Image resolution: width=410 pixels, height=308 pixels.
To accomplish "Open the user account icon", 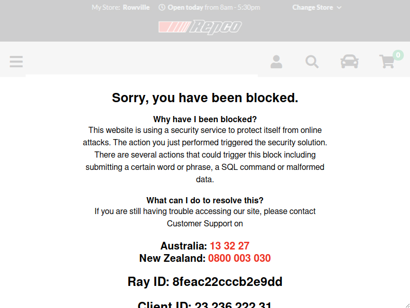I will click(x=276, y=62).
